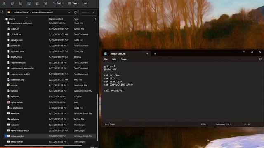This screenshot has height=148, width=264.
Task: Click the Explorer vertical scrollbar thumb
Action: pyautogui.click(x=97, y=117)
